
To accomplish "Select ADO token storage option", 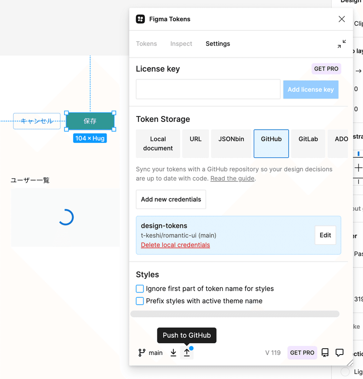I will click(338, 144).
